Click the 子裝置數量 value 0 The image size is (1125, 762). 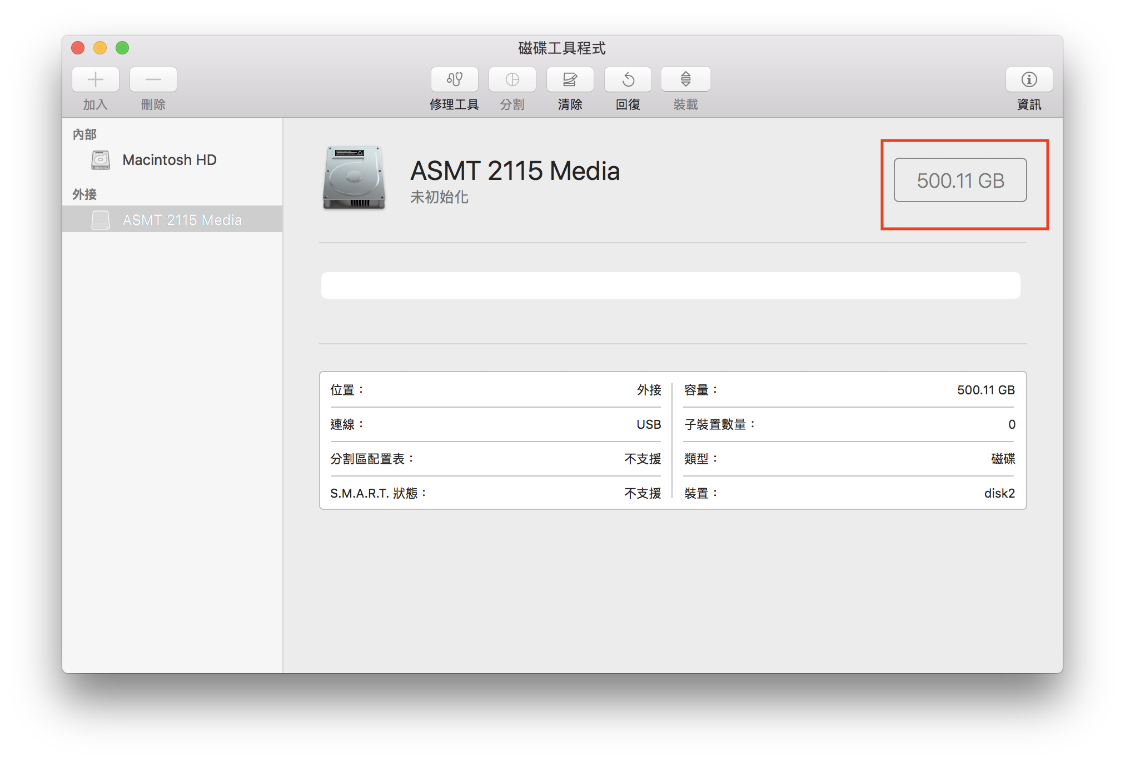pos(1012,424)
